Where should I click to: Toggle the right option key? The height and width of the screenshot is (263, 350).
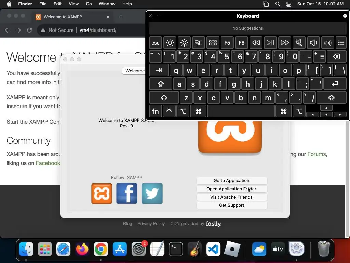coord(299,111)
